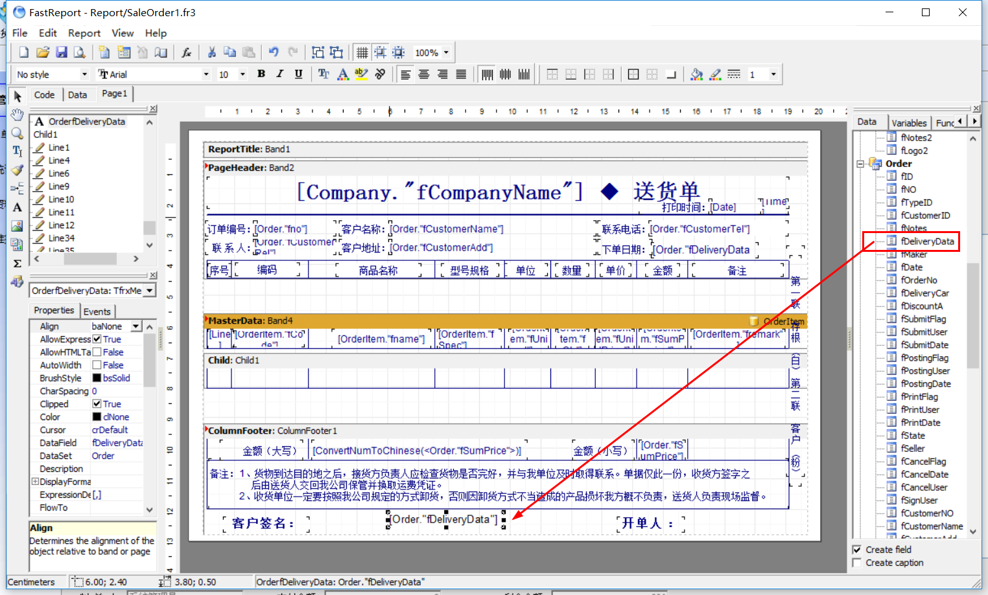Apply underline formatting

point(298,74)
